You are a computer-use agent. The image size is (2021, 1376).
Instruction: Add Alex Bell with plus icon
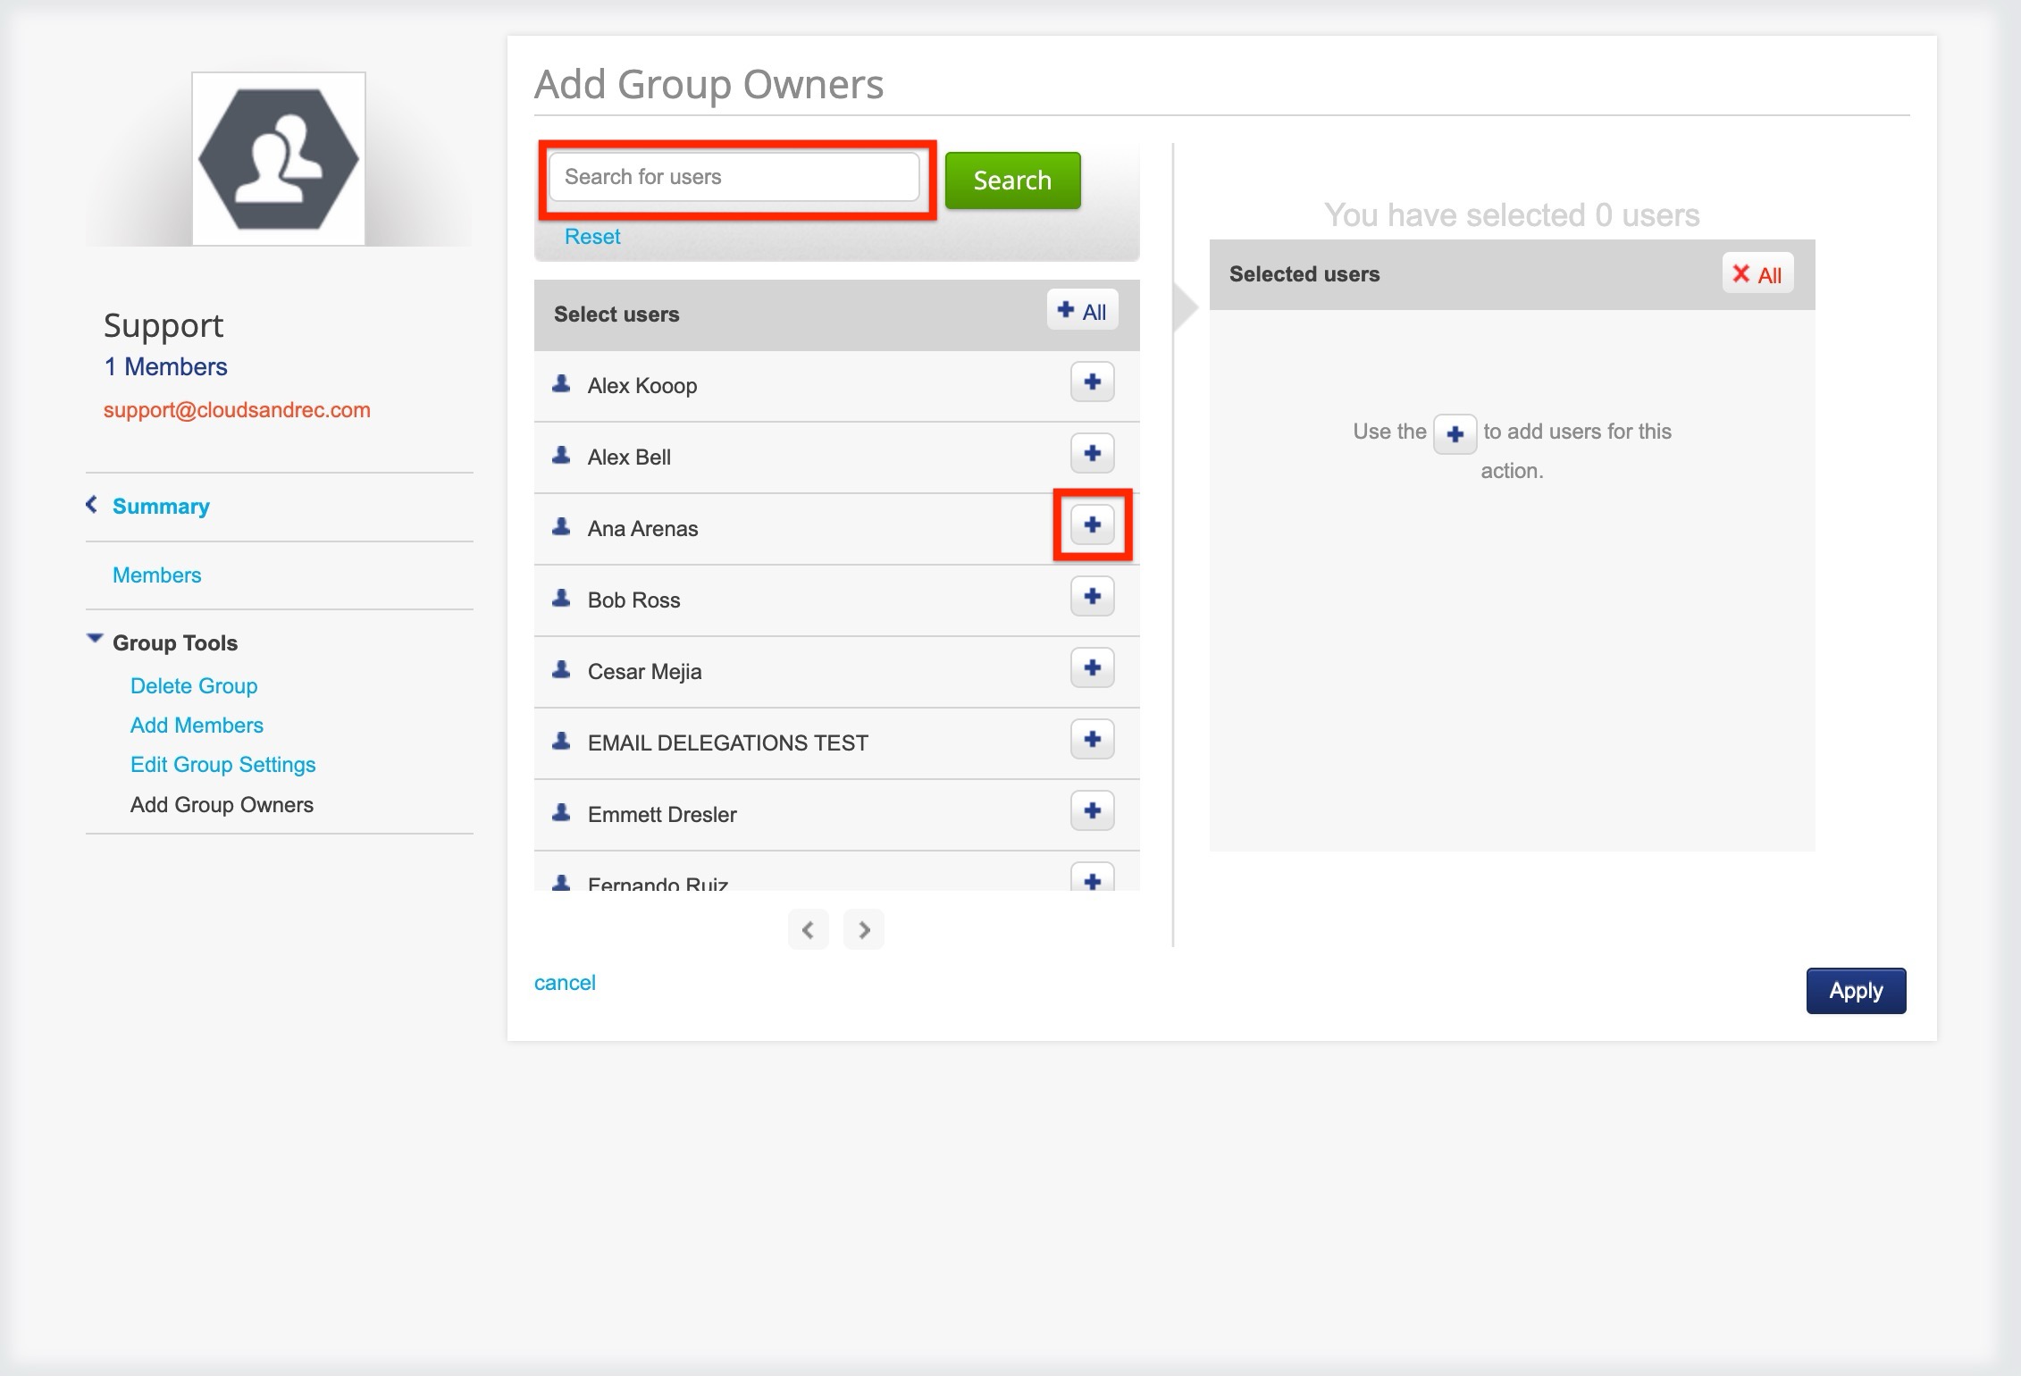click(x=1092, y=454)
